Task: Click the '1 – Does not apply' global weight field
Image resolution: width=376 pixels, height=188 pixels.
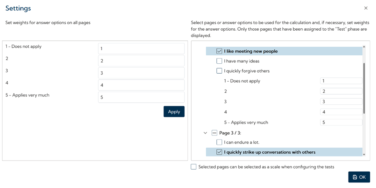Action: tap(141, 49)
